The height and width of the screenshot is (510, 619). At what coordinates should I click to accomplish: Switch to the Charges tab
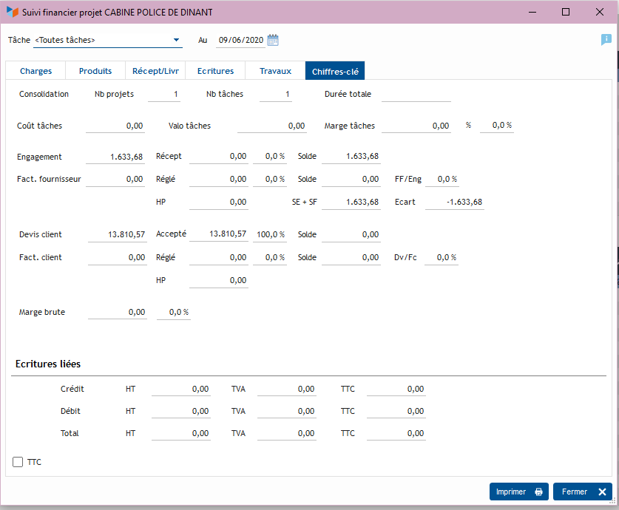click(35, 71)
